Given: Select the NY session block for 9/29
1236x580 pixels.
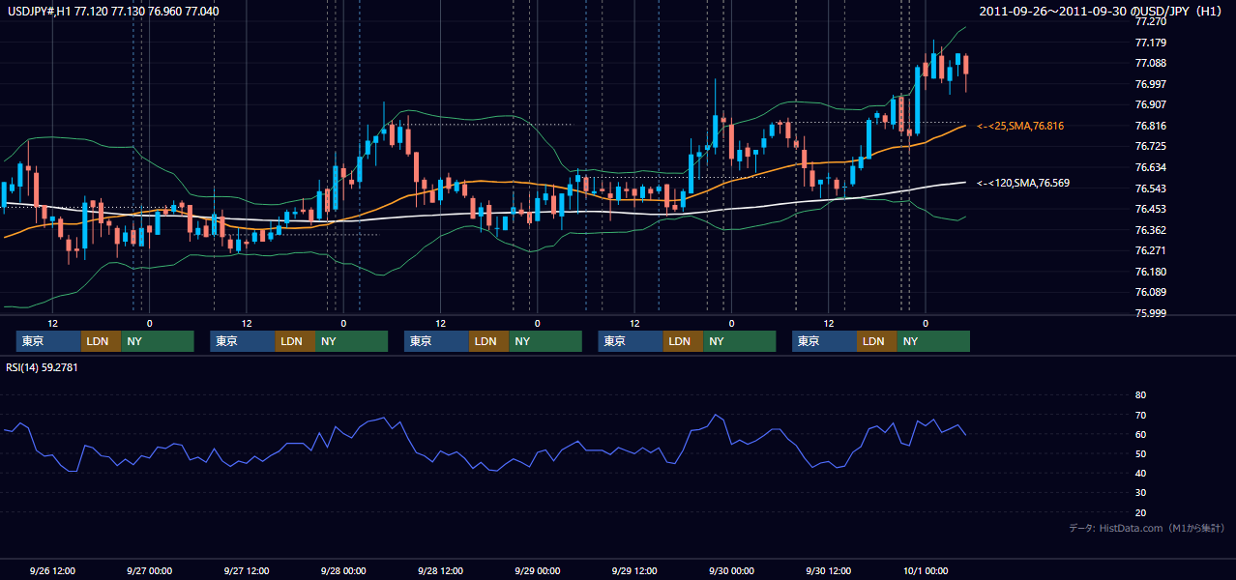Looking at the screenshot, I should click(740, 341).
